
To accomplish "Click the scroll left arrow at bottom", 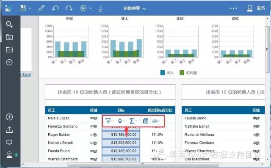I will click(x=23, y=164).
